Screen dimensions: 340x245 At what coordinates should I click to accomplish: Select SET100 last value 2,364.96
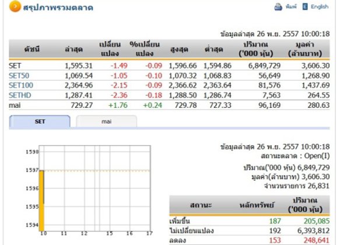[x=79, y=85]
